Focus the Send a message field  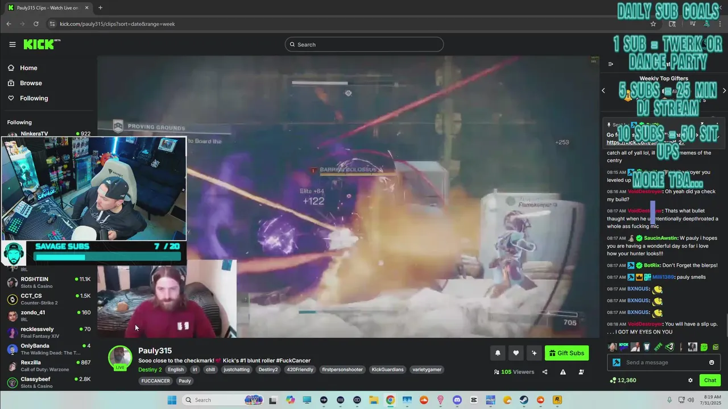664,362
